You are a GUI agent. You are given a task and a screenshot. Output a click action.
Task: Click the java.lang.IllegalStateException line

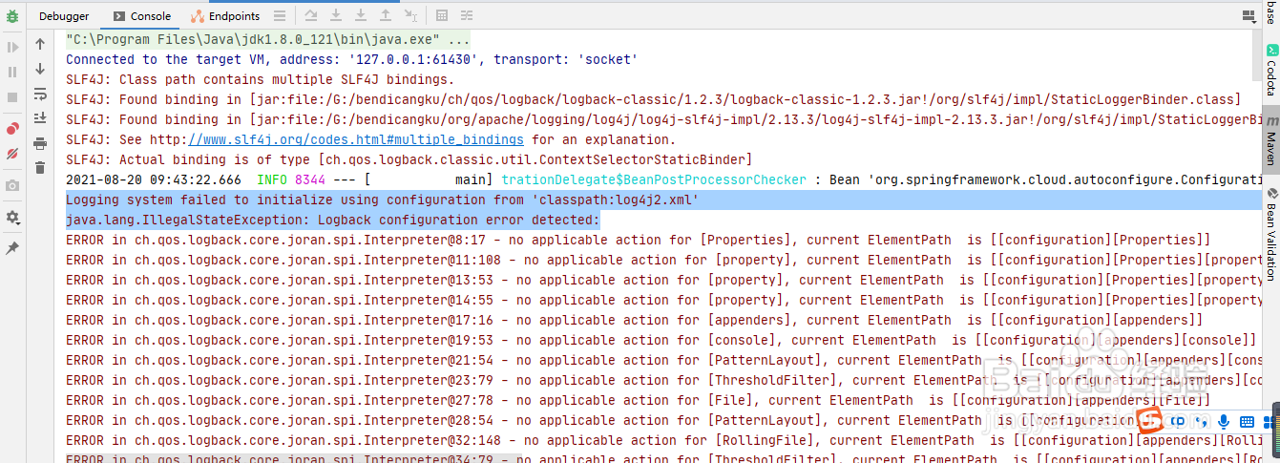(333, 220)
